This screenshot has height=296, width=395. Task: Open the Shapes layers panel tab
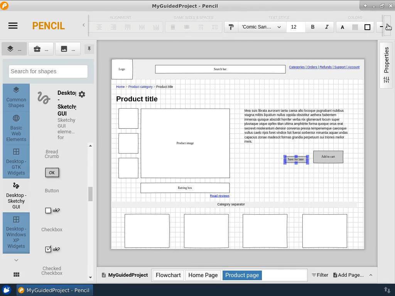pyautogui.click(x=14, y=49)
